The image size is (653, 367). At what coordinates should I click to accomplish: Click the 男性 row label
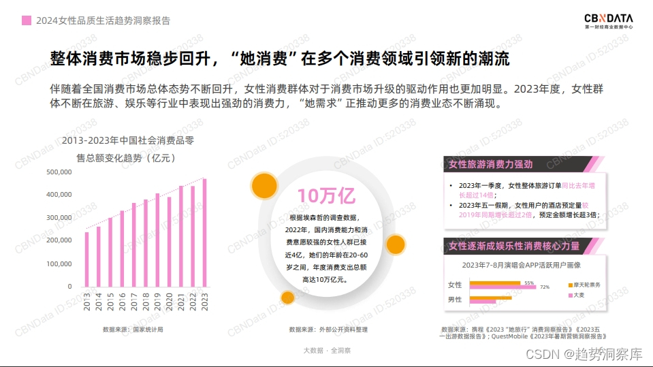point(455,300)
